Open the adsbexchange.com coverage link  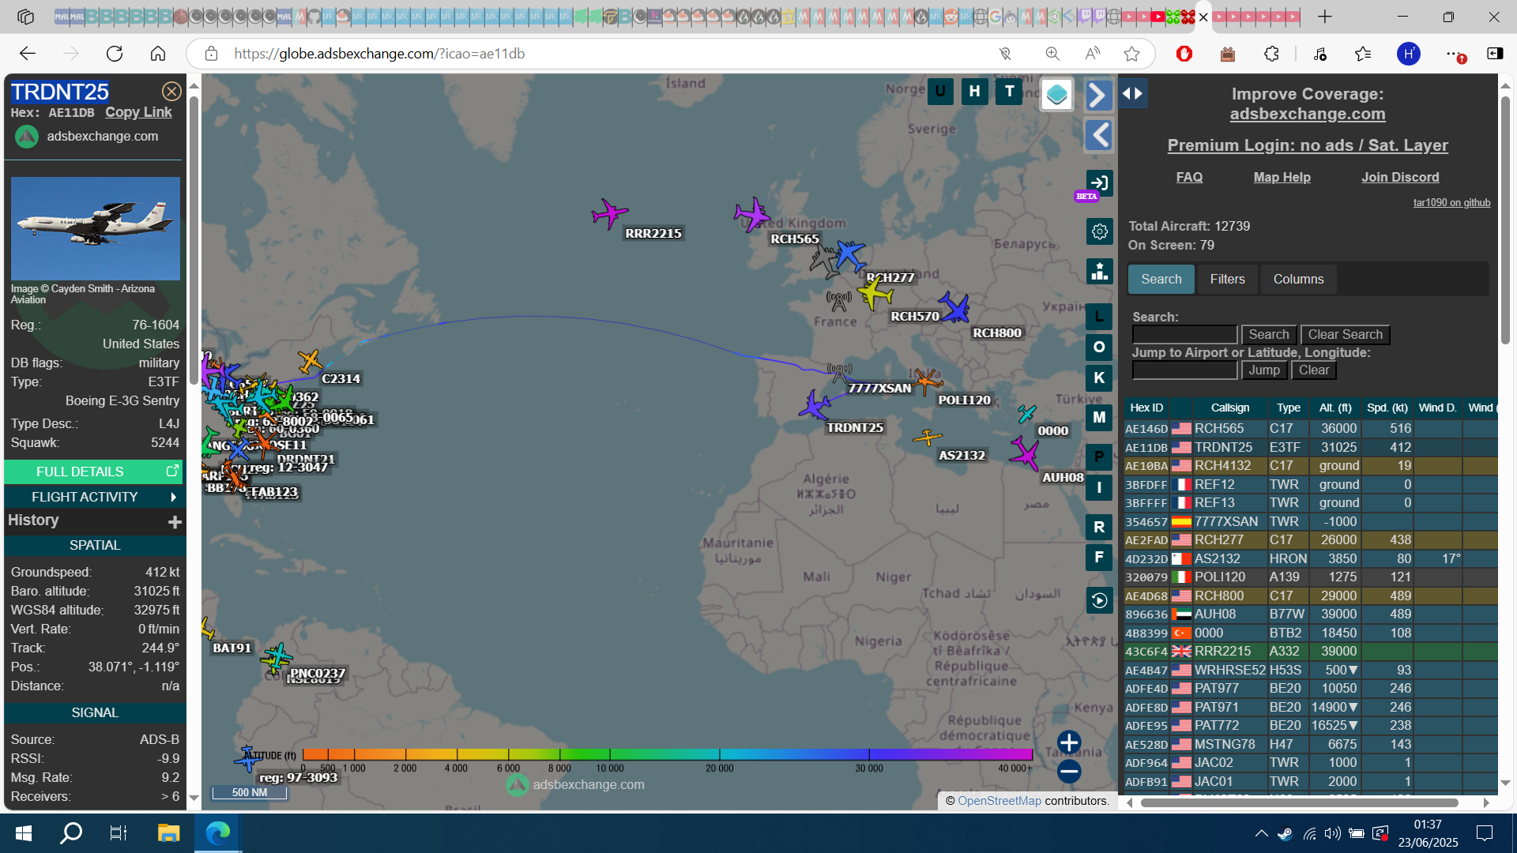coord(1308,114)
